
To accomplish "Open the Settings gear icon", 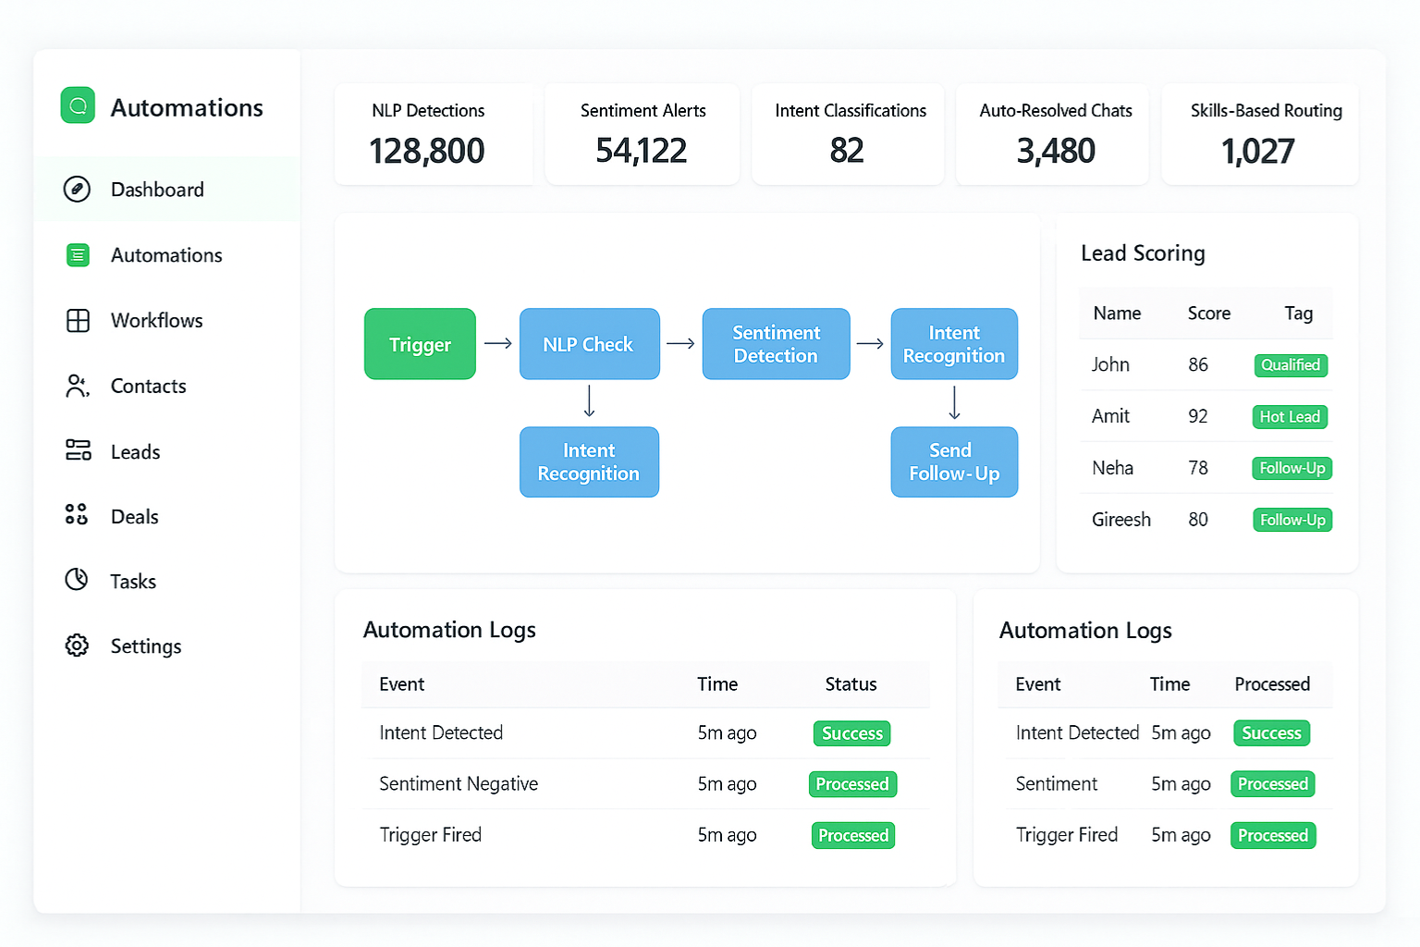I will tap(78, 646).
